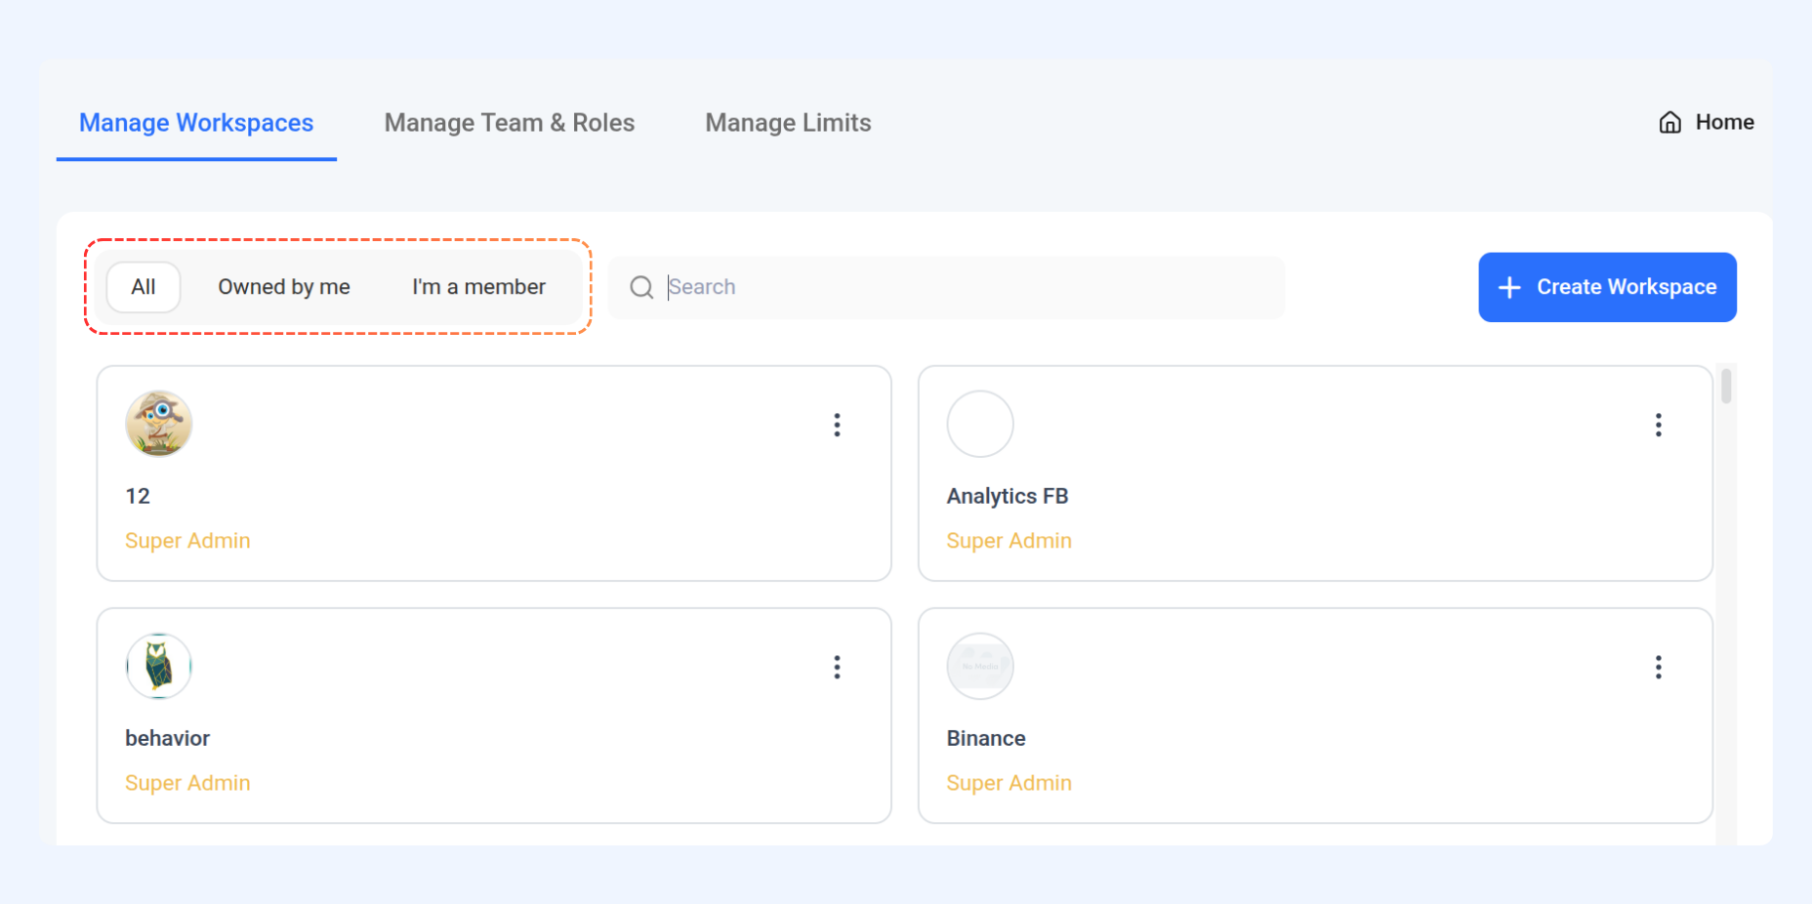Screen dimensions: 1812x904
Task: Open workspace named 12
Action: pyautogui.click(x=138, y=496)
